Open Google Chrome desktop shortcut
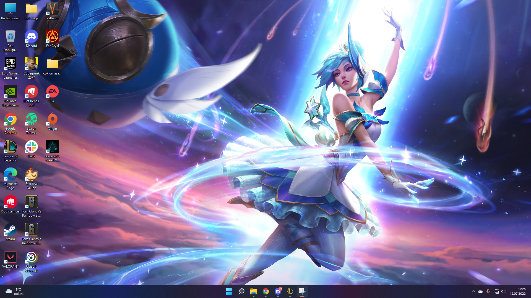531x298 pixels. pos(11,124)
